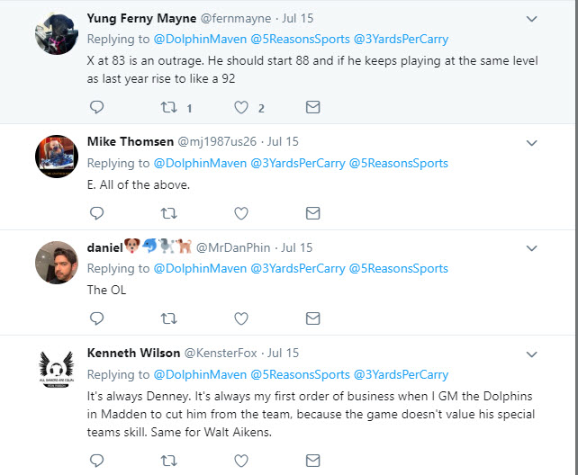Reply to Yung Ferny Mayne's tweet
This screenshot has height=475, width=578.
pyautogui.click(x=97, y=108)
